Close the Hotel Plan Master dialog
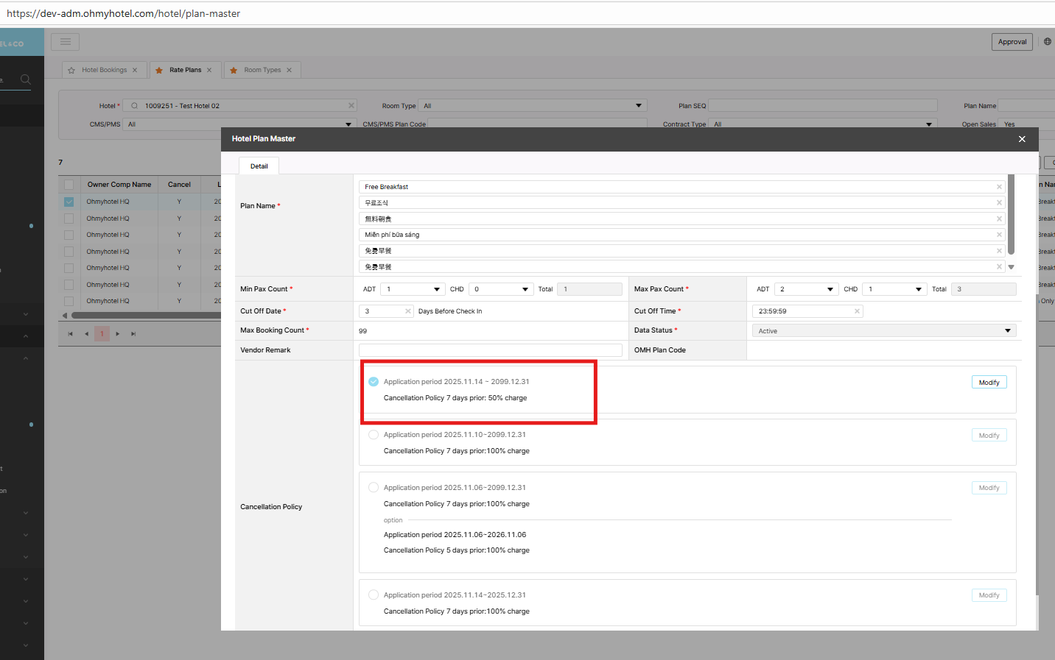Viewport: 1055px width, 660px height. [1021, 139]
